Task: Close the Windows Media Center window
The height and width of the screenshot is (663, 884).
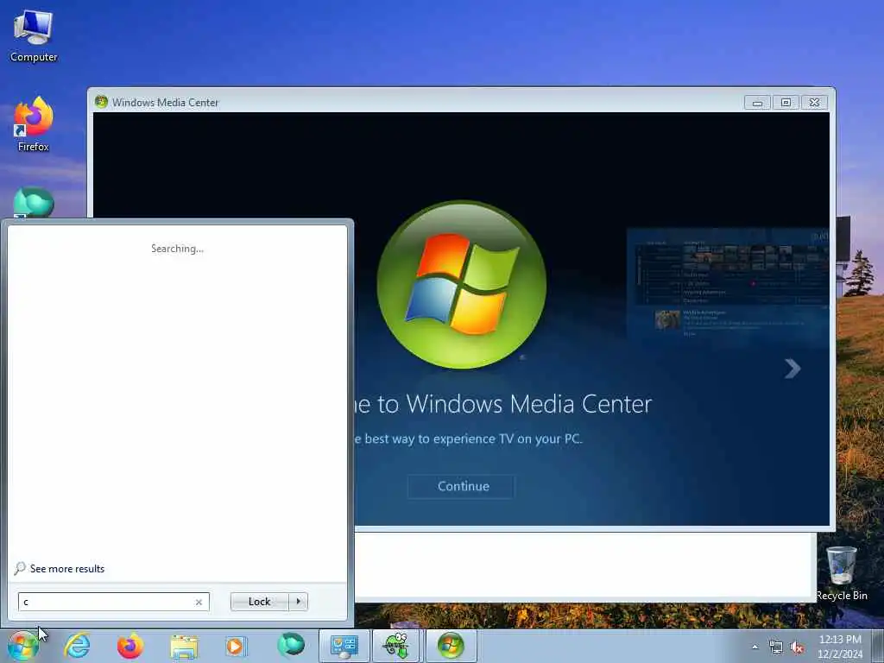Action: (x=814, y=103)
